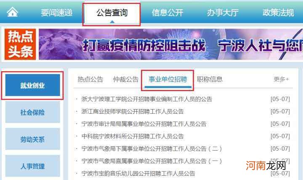Click the 热点头条 orange badge
Screen dimensions: 303x180
20,44
